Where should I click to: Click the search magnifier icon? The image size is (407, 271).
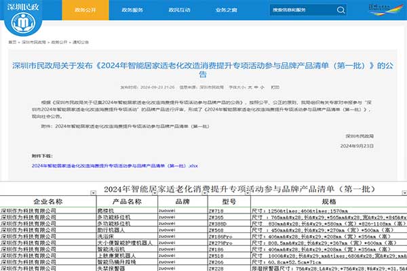coord(341,10)
